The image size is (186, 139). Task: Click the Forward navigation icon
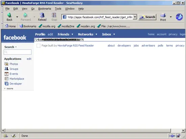tap(26, 15)
